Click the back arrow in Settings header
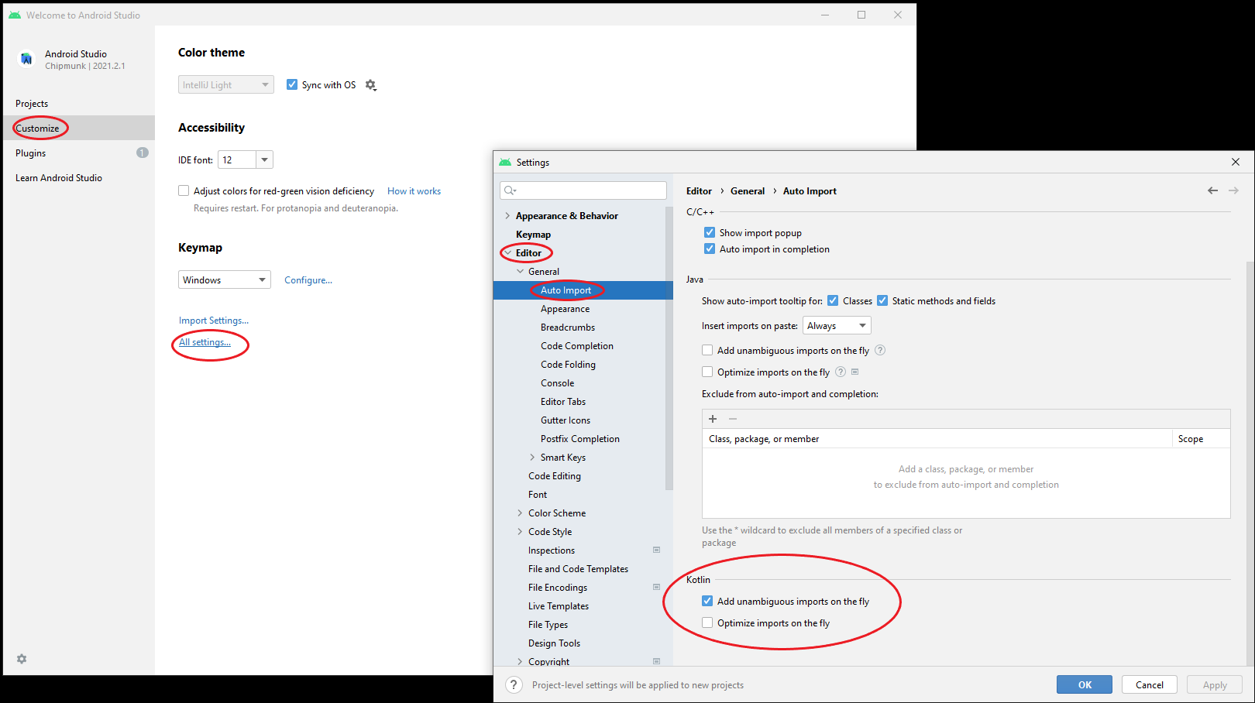The image size is (1255, 703). point(1212,190)
